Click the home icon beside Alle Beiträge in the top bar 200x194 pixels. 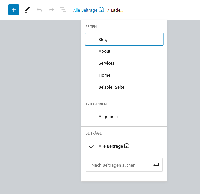(101, 10)
